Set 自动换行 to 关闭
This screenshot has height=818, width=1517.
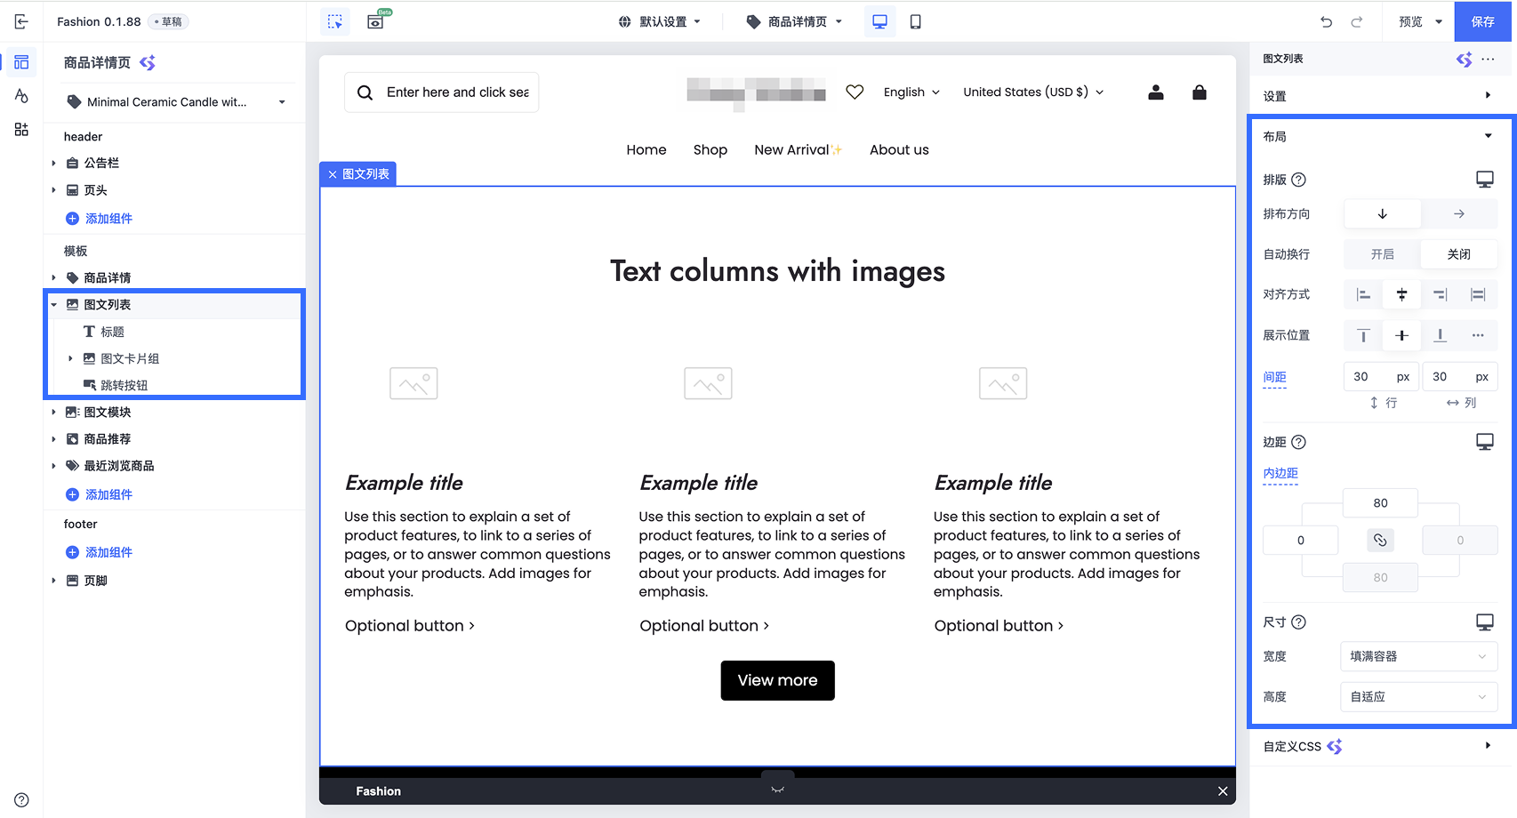1458,254
